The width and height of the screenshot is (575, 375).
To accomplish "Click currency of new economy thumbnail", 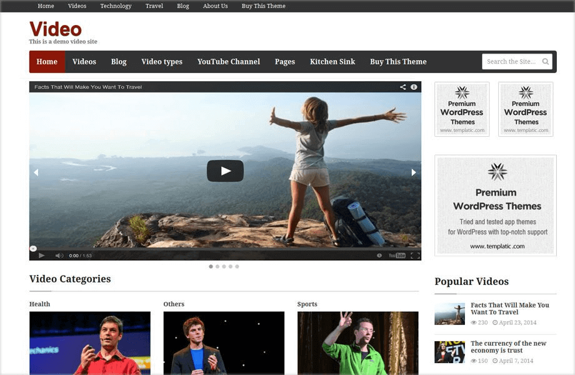I will 449,352.
